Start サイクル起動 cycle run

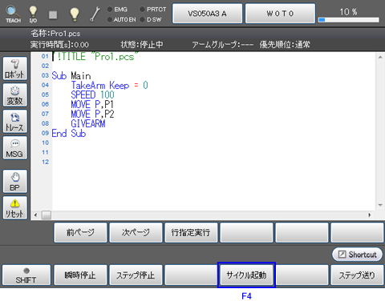(246, 275)
